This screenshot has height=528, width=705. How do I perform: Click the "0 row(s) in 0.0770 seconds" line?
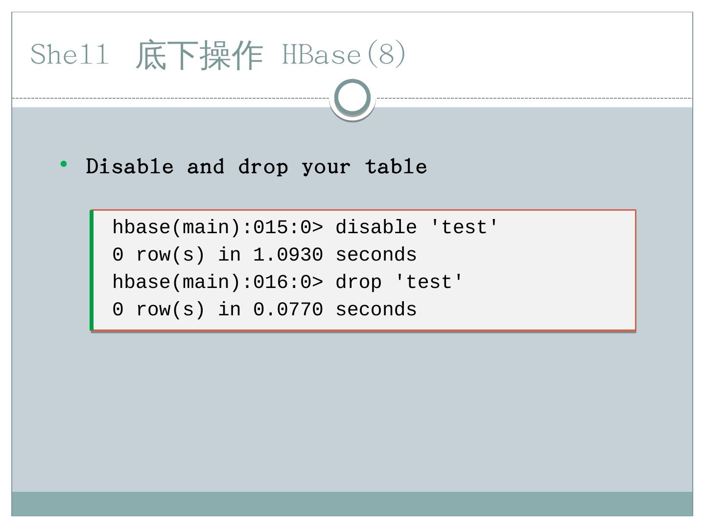[x=264, y=309]
